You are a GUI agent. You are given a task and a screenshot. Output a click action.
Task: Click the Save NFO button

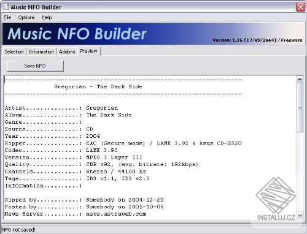coord(35,66)
